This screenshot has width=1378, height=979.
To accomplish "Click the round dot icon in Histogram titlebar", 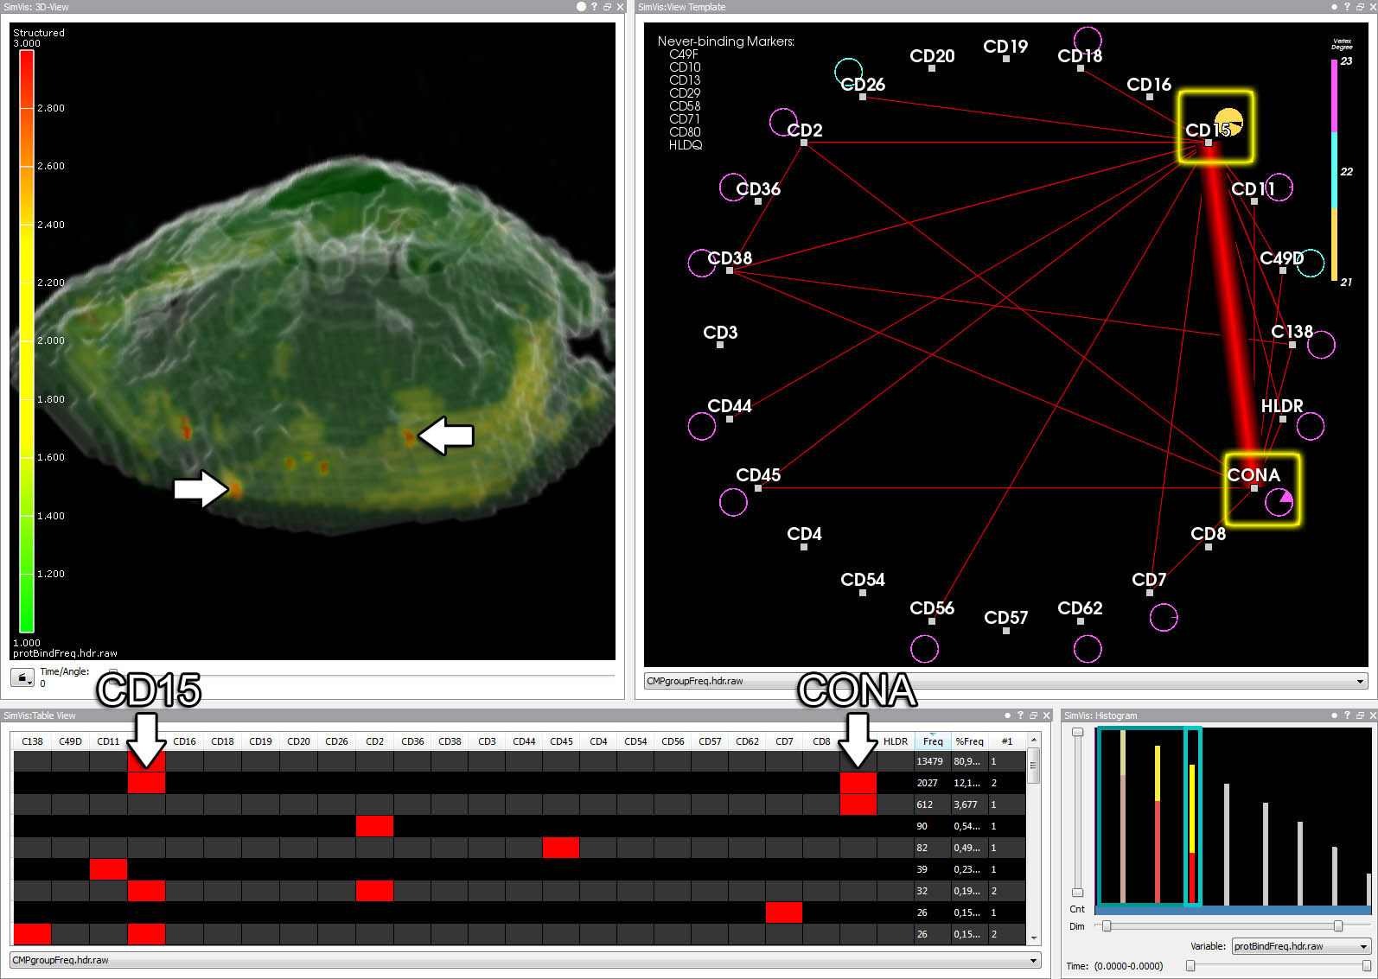I will [x=1335, y=715].
